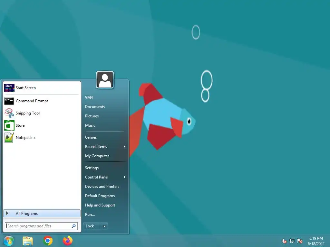
Task: Open Help and Support
Action: tap(100, 205)
